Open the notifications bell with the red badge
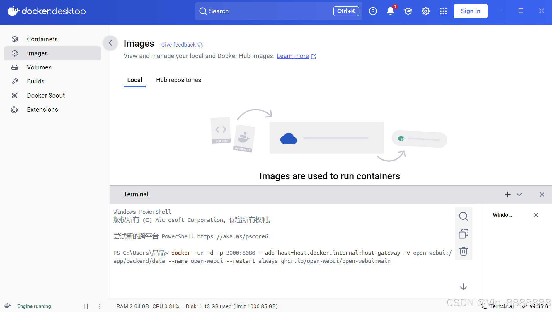This screenshot has height=312, width=552. point(390,11)
